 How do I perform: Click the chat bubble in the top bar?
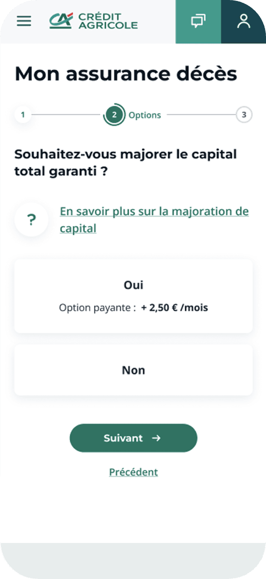coord(198,21)
